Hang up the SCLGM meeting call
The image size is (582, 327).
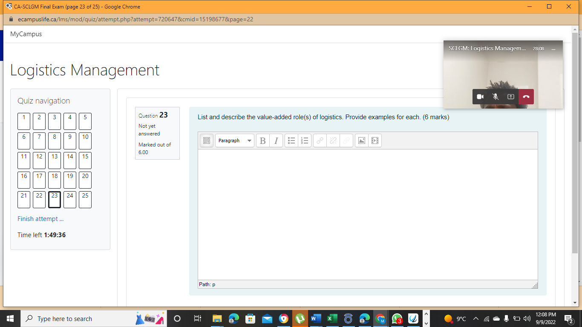(526, 97)
